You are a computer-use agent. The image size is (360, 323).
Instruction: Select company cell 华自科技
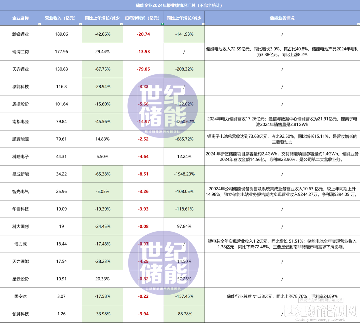tap(20, 209)
